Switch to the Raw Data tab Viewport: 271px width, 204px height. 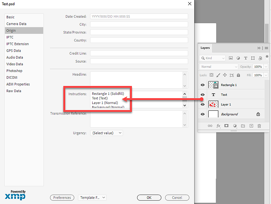pos(24,91)
